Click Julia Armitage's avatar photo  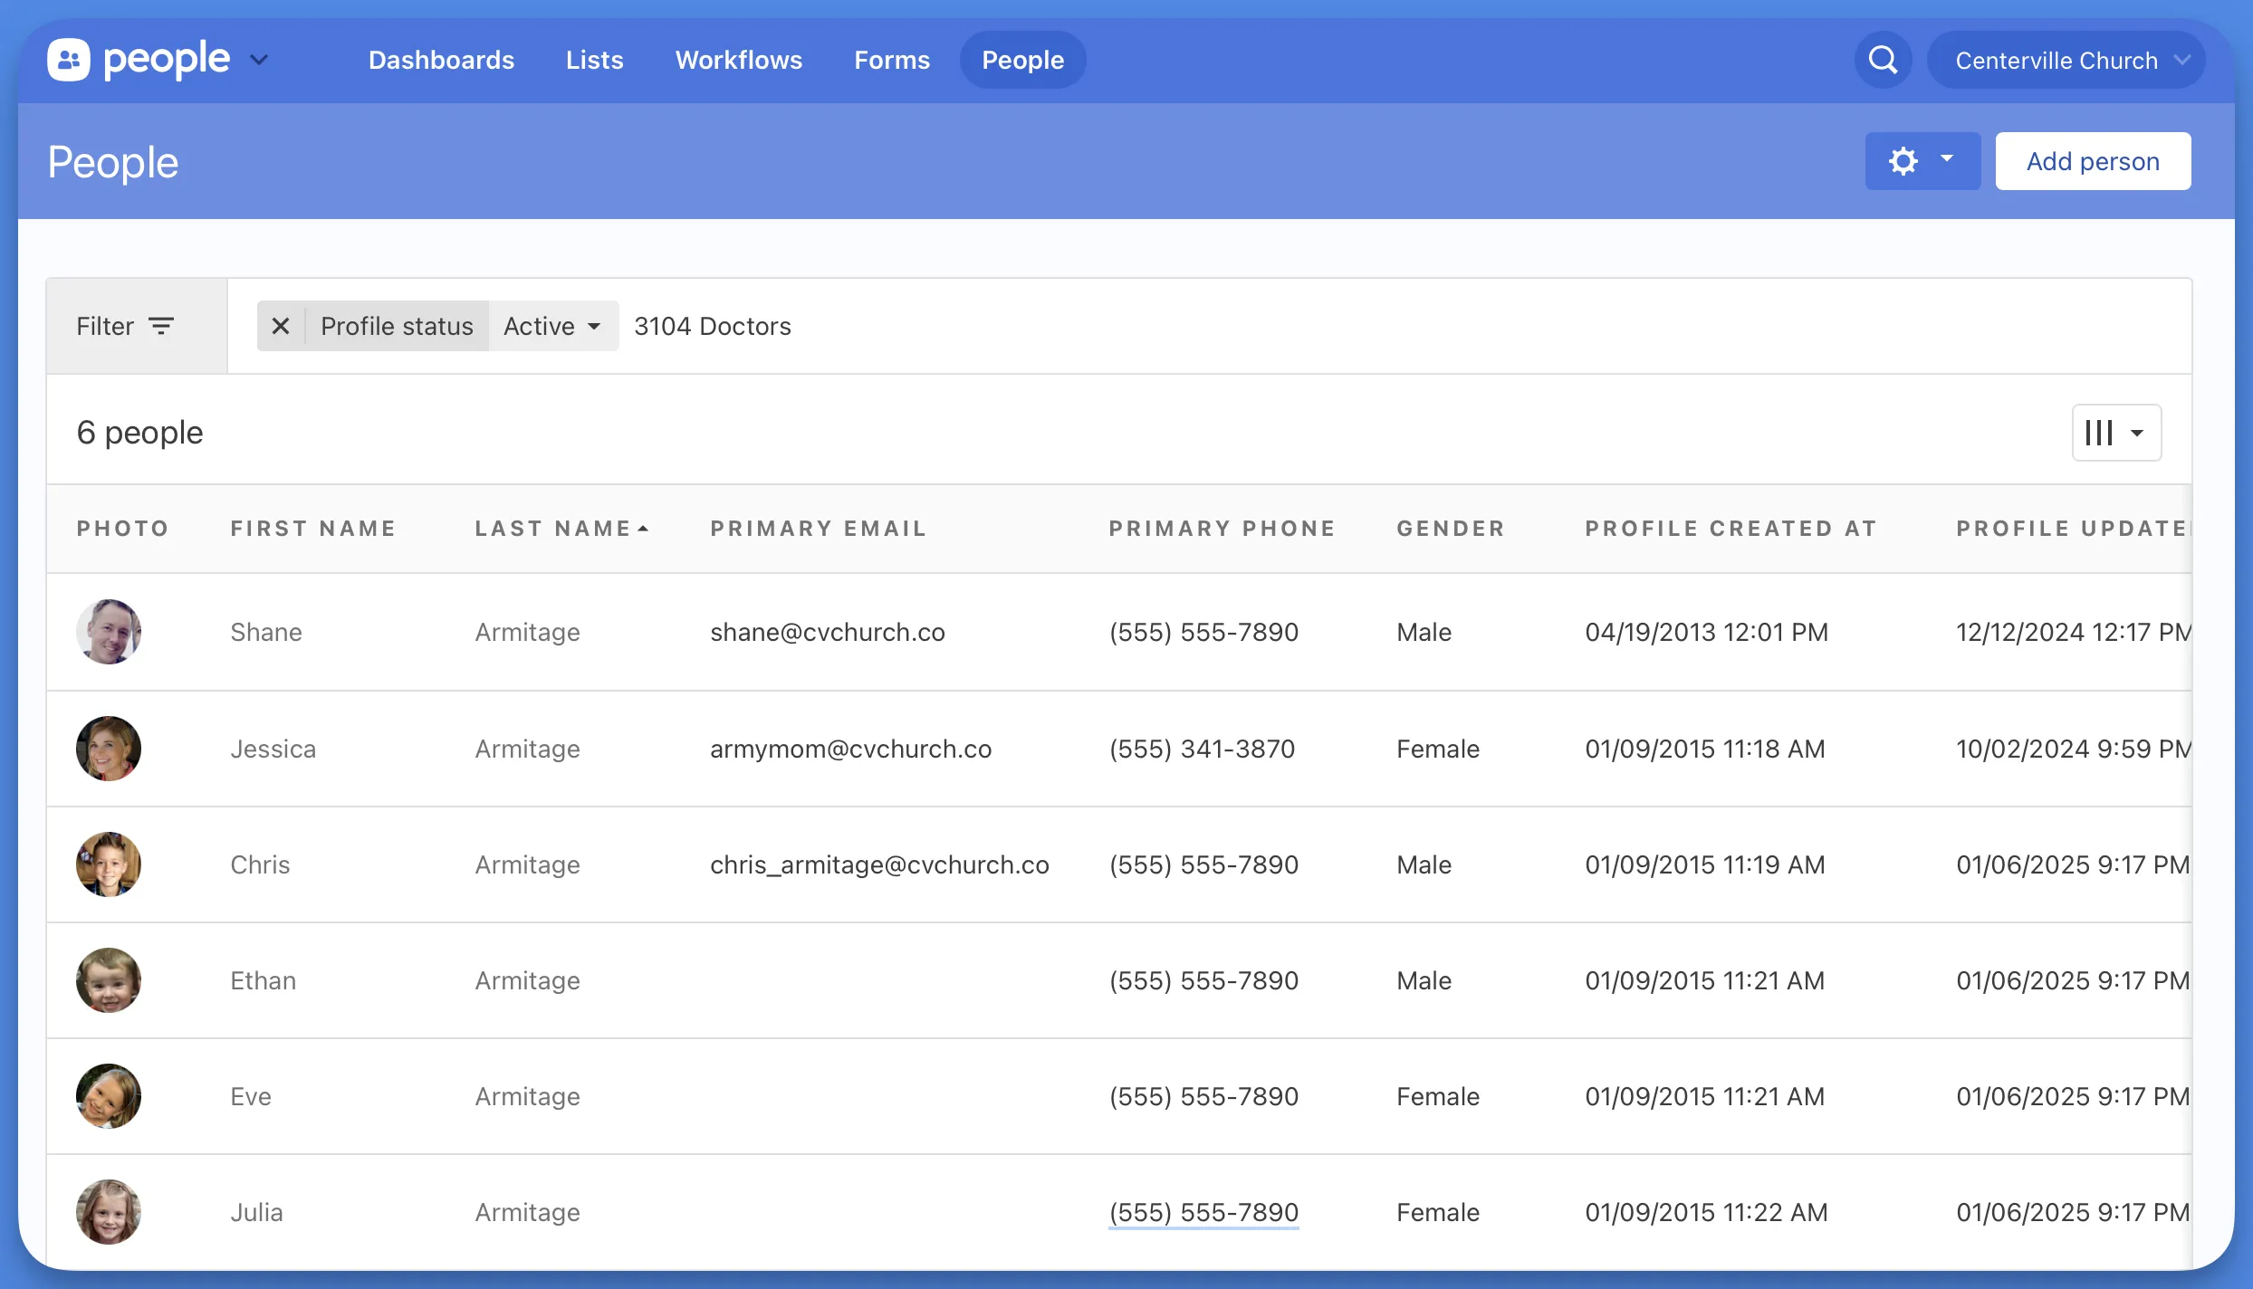point(109,1212)
